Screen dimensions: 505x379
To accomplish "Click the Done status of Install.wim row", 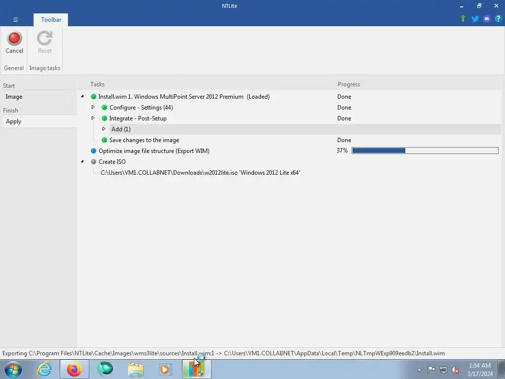I will coord(344,97).
